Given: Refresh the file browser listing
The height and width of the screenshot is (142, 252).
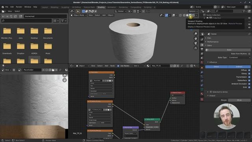Looking at the screenshot, I should click(x=15, y=17).
